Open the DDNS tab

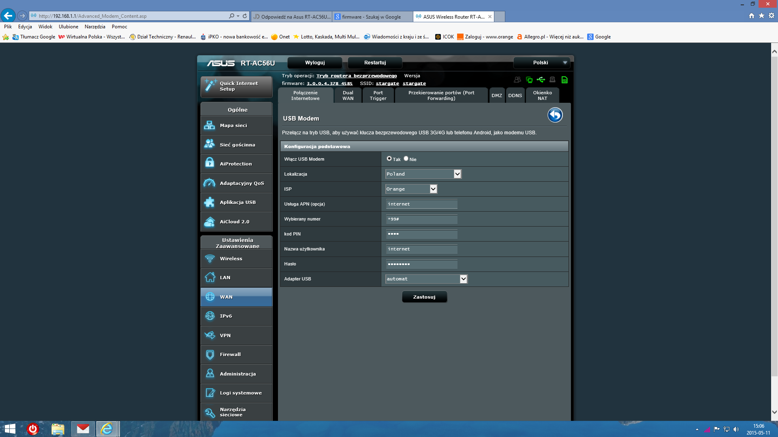[x=515, y=95]
